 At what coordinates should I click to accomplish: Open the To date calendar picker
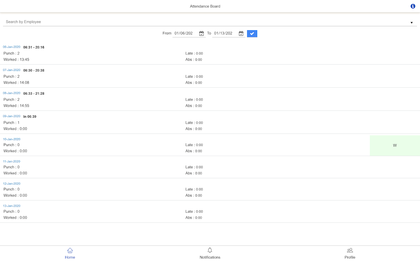pos(241,34)
